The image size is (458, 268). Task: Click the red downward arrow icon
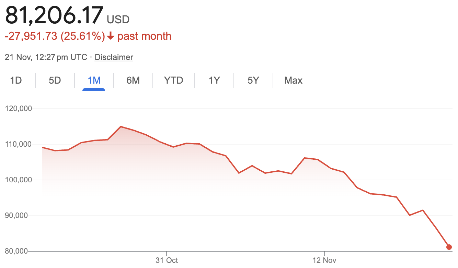click(110, 36)
